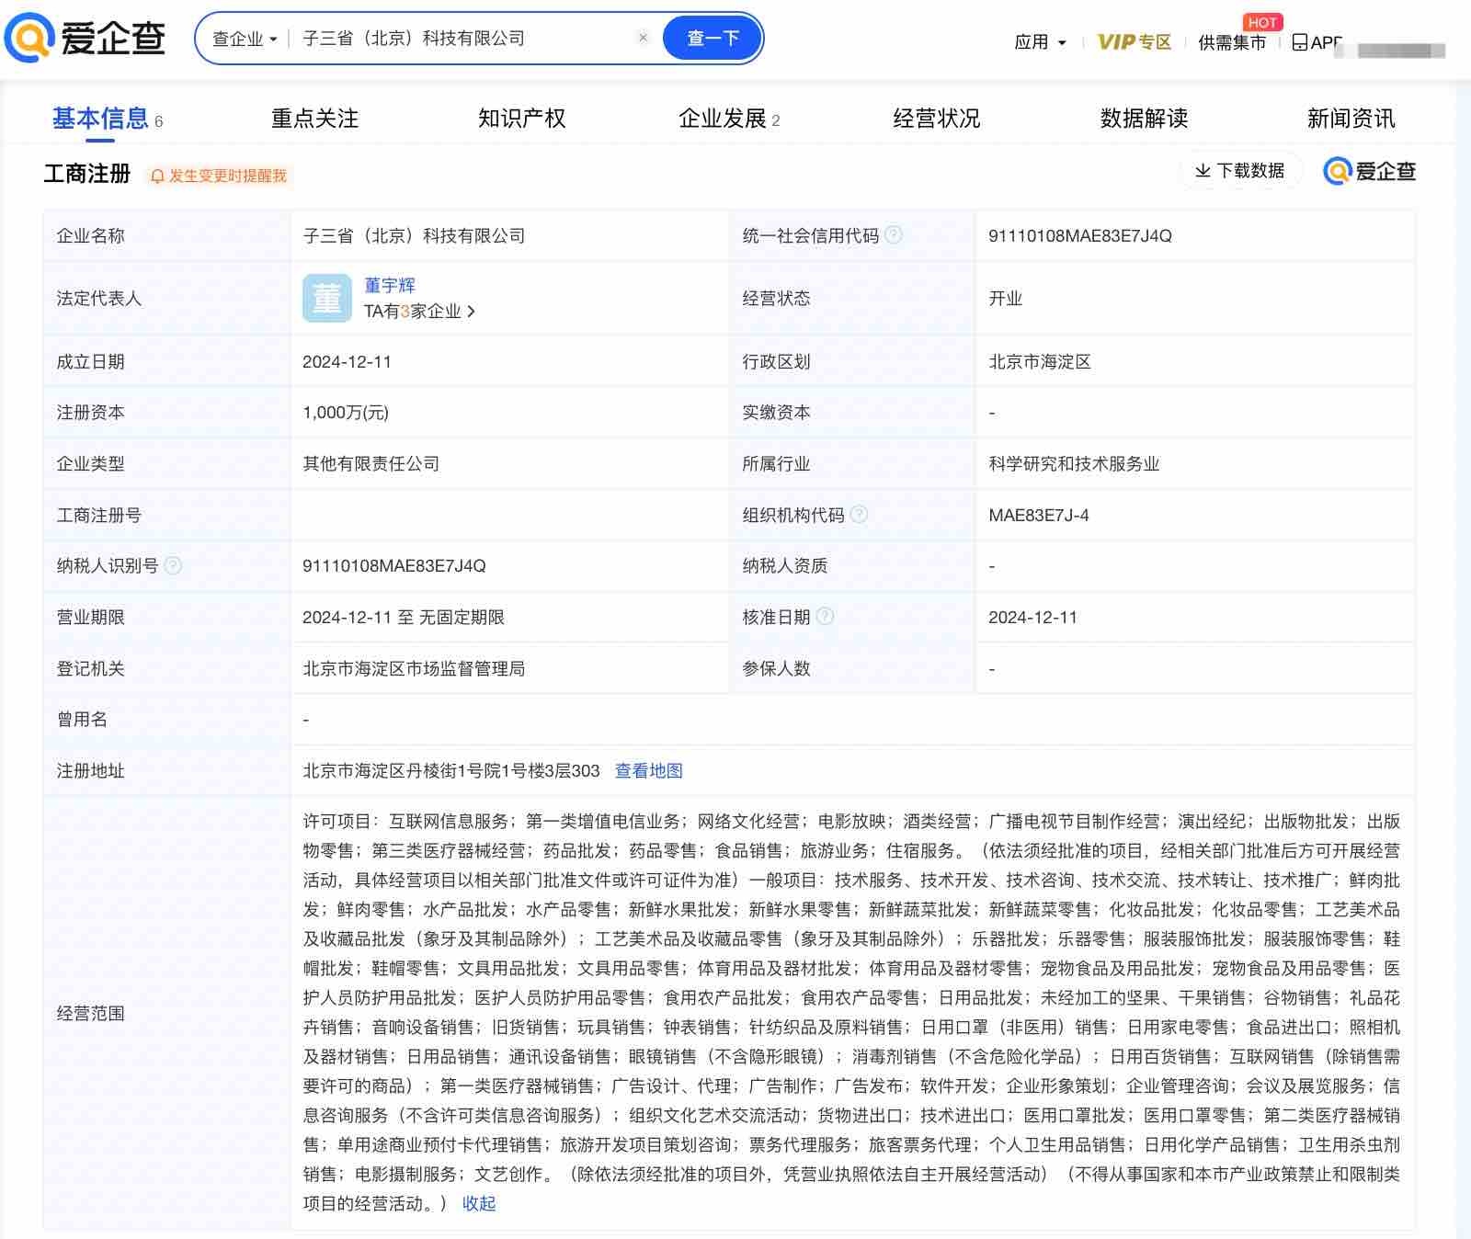Click help icon next to 组织机构代码

(859, 515)
